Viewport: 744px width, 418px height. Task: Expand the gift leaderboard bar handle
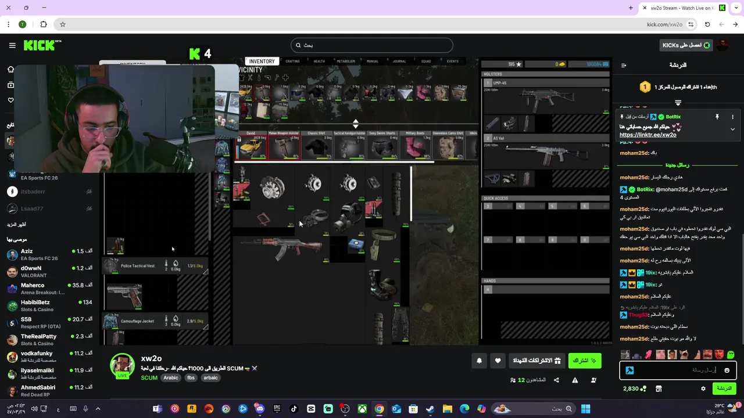pyautogui.click(x=678, y=103)
